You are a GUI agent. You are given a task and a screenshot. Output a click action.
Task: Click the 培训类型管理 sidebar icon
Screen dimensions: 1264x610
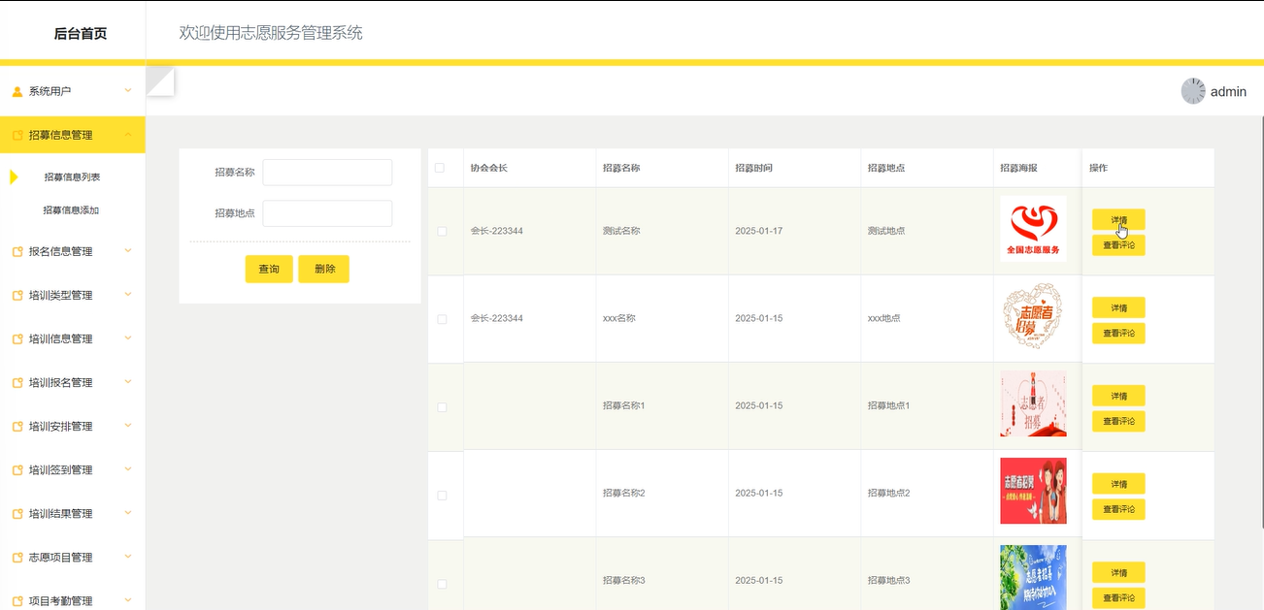[17, 296]
